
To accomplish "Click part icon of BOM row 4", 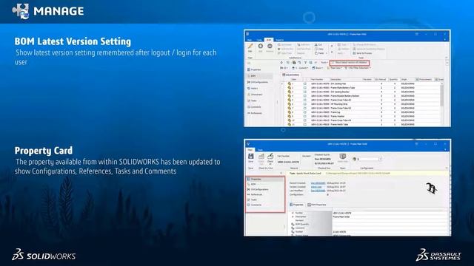I will point(290,96).
